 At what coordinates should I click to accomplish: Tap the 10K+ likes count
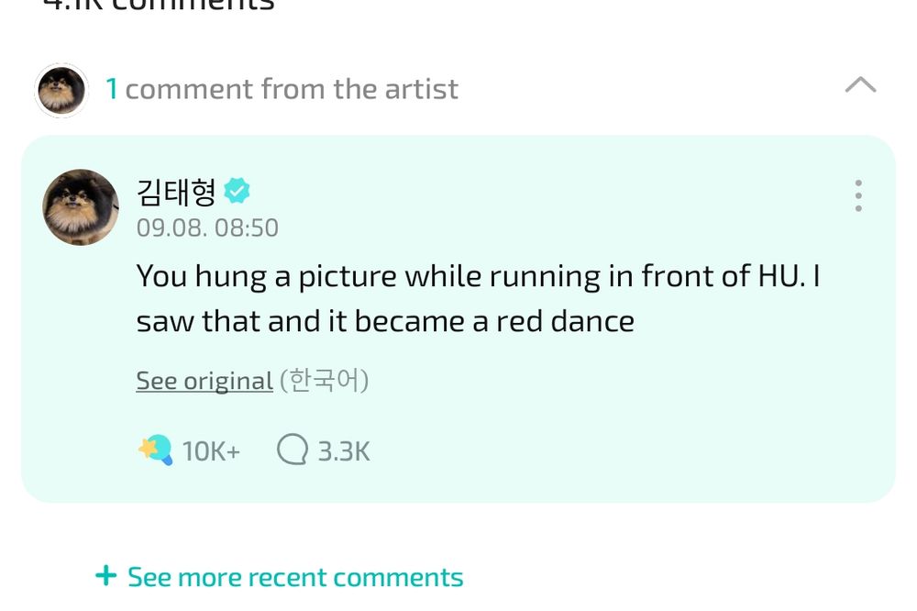[x=211, y=451]
